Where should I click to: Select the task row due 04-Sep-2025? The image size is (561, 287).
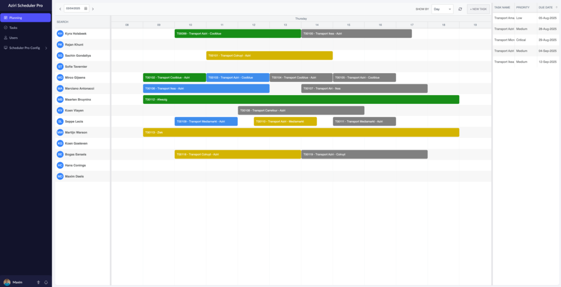tap(525, 51)
